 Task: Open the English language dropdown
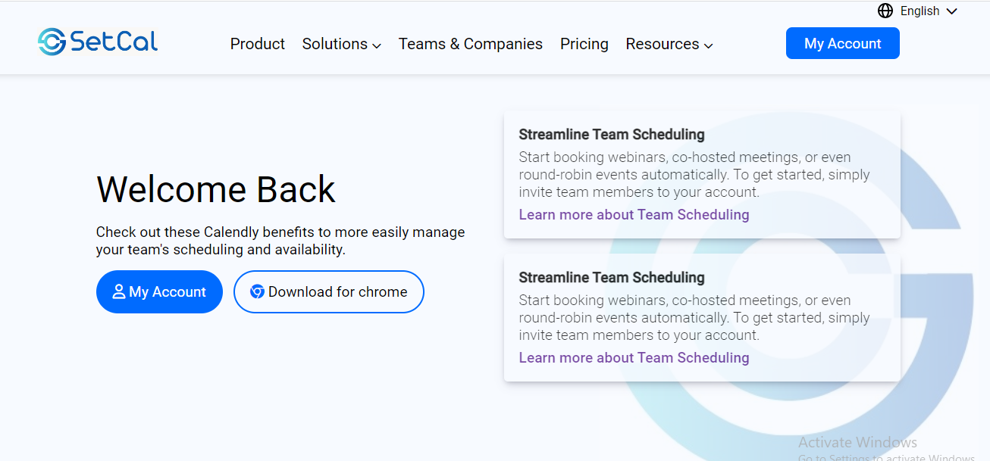click(x=917, y=11)
